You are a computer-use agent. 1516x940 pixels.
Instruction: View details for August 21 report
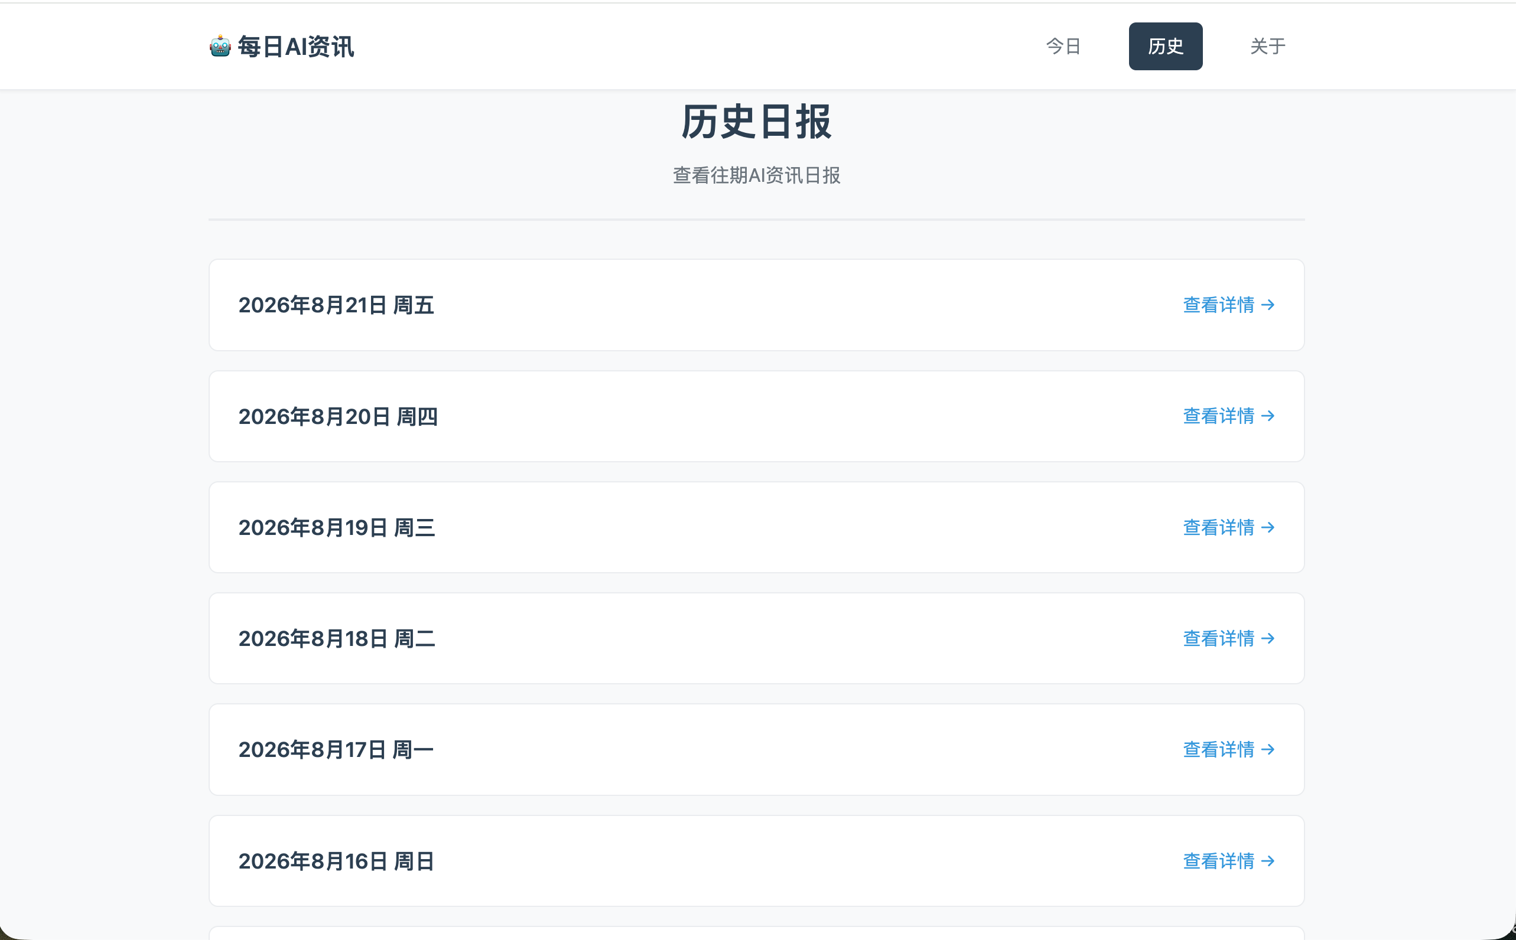pyautogui.click(x=1229, y=305)
